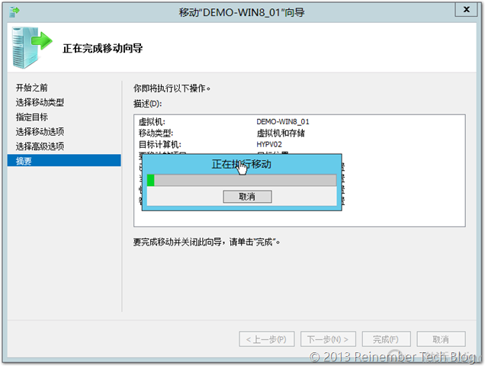485x366 pixels.
Task: Click the move progress bar
Action: tap(242, 180)
